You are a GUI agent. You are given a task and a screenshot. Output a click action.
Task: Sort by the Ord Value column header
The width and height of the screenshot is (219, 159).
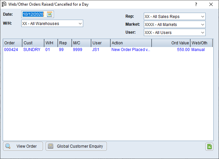point(171,43)
